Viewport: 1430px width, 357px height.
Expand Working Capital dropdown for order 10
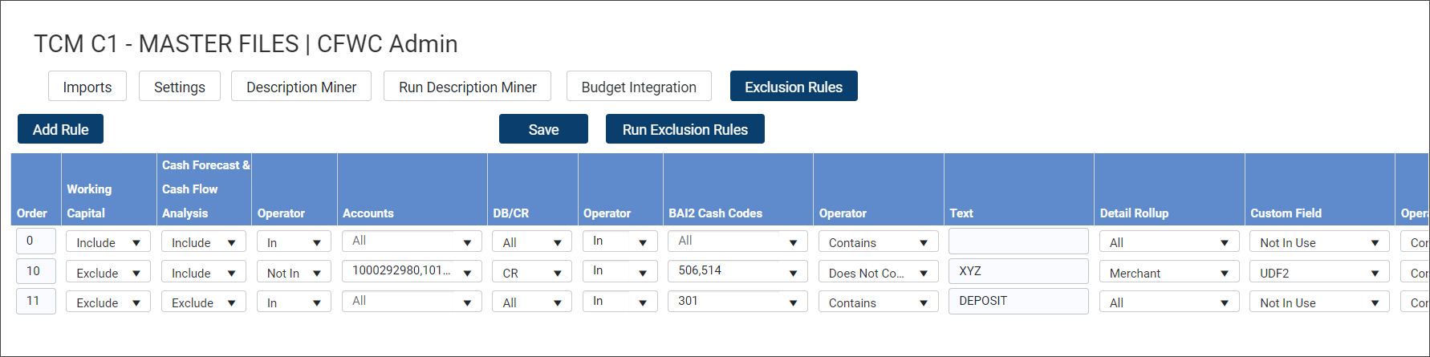click(x=108, y=273)
